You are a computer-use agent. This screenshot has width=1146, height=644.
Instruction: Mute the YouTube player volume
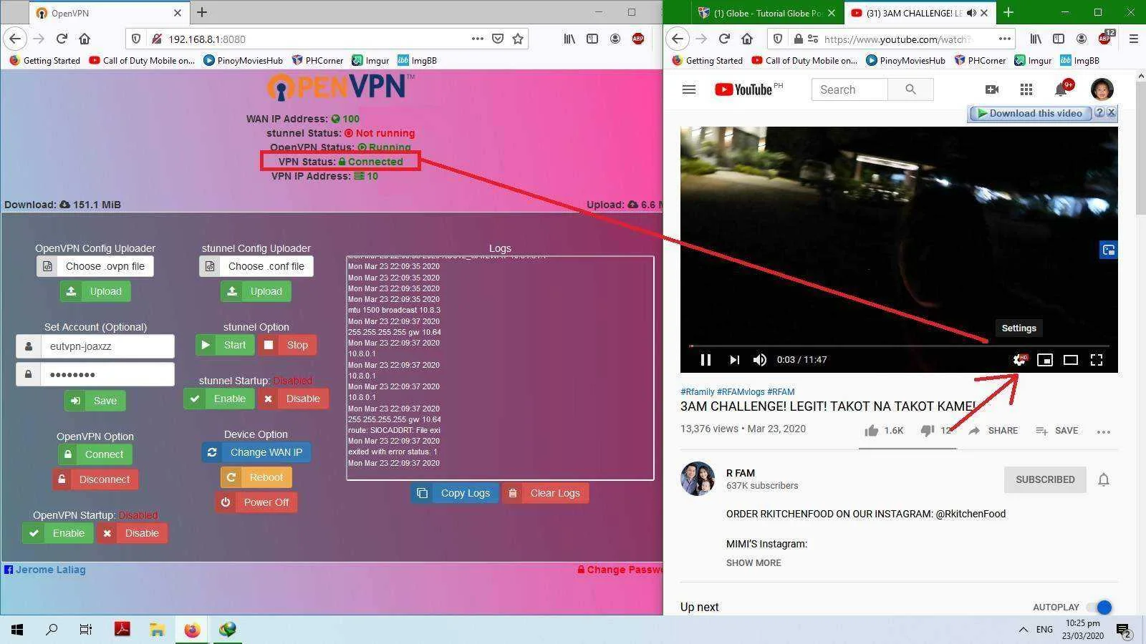tap(760, 360)
